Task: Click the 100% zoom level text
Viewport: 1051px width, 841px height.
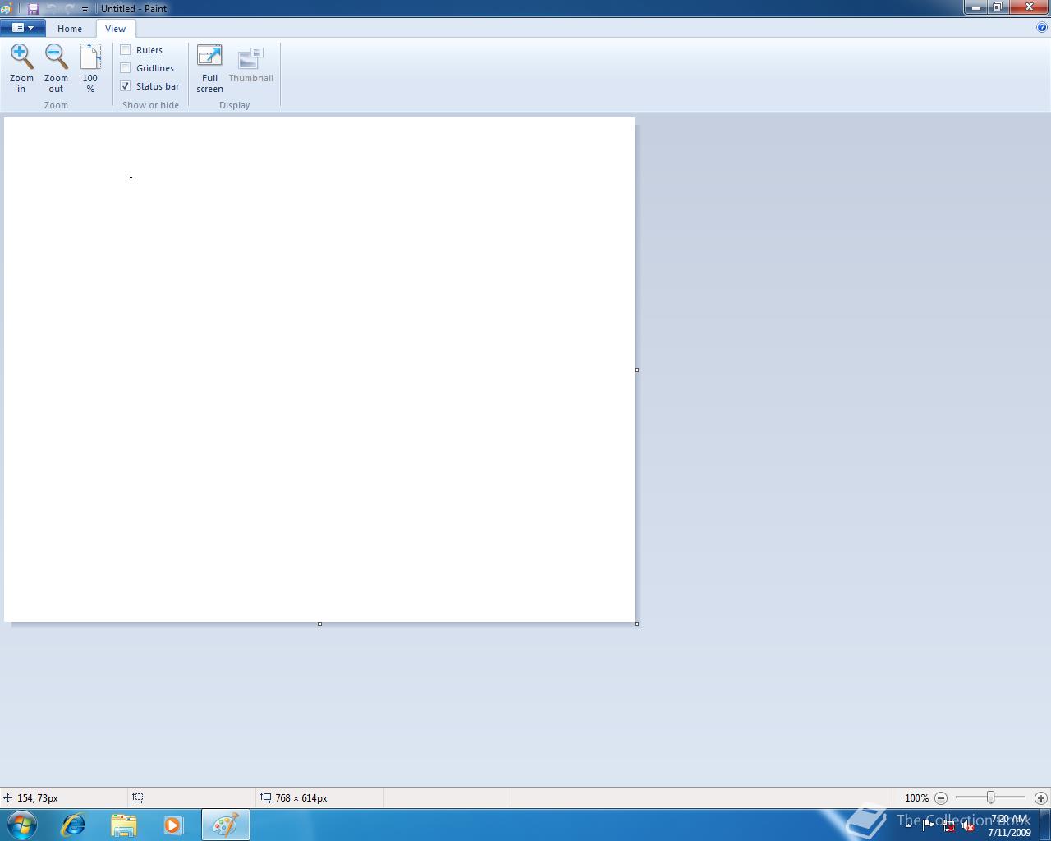Action: (916, 798)
